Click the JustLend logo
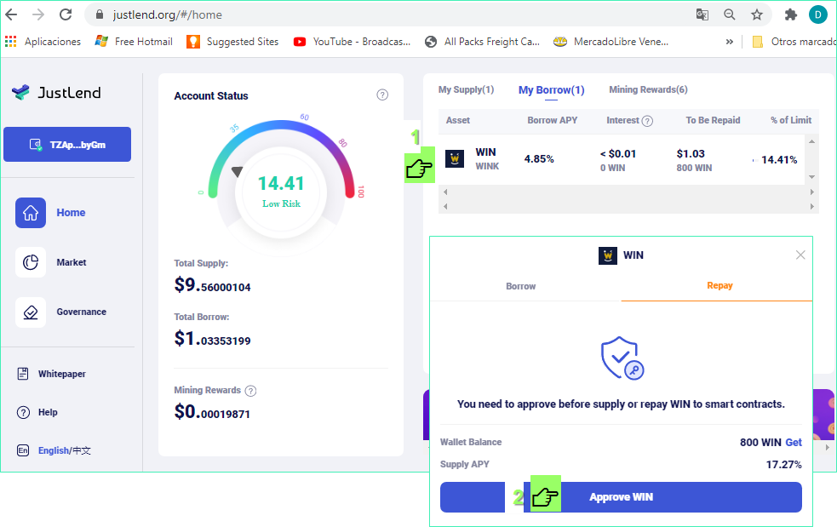Image resolution: width=837 pixels, height=527 pixels. [56, 92]
